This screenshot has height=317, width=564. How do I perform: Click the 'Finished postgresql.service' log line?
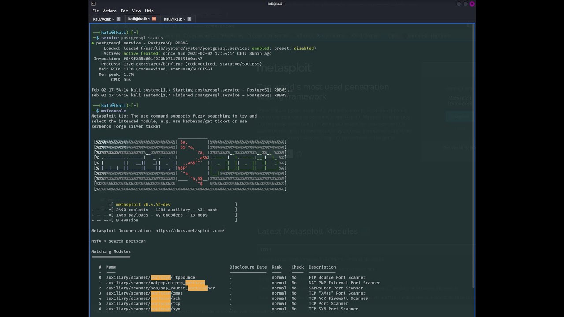click(190, 95)
